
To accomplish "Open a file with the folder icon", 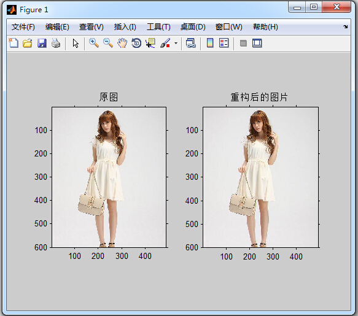I will tap(28, 43).
